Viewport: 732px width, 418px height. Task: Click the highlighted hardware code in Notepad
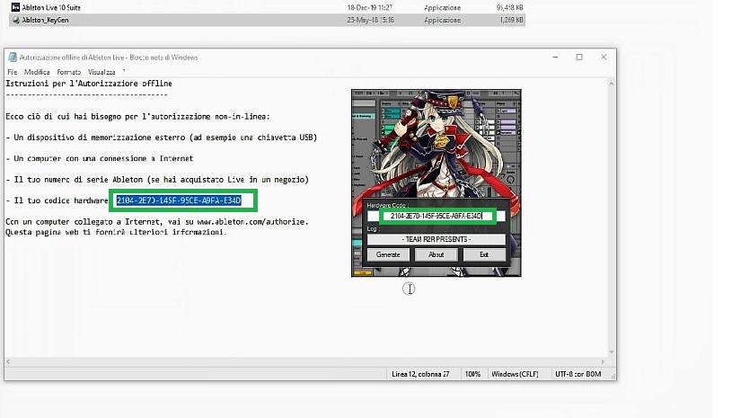pyautogui.click(x=179, y=200)
